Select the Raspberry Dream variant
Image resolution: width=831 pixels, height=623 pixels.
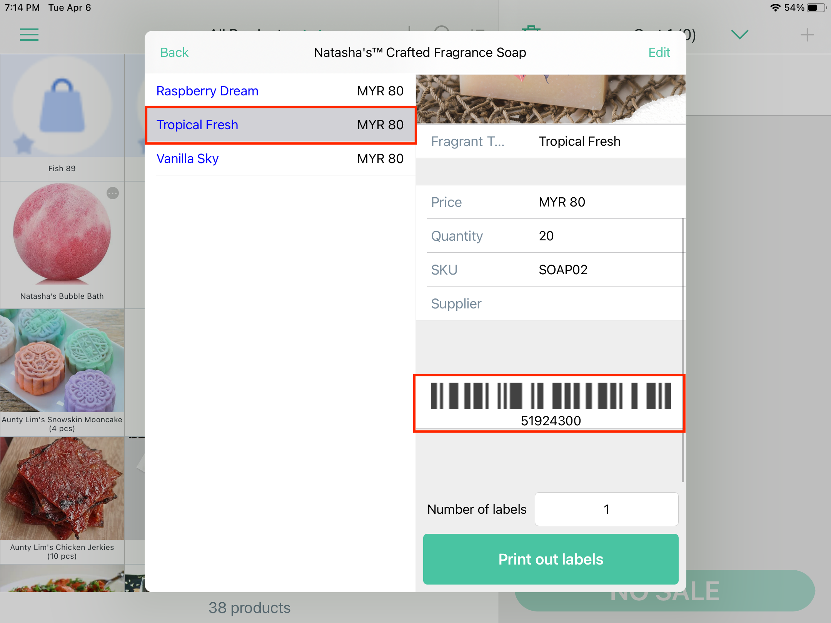(280, 91)
